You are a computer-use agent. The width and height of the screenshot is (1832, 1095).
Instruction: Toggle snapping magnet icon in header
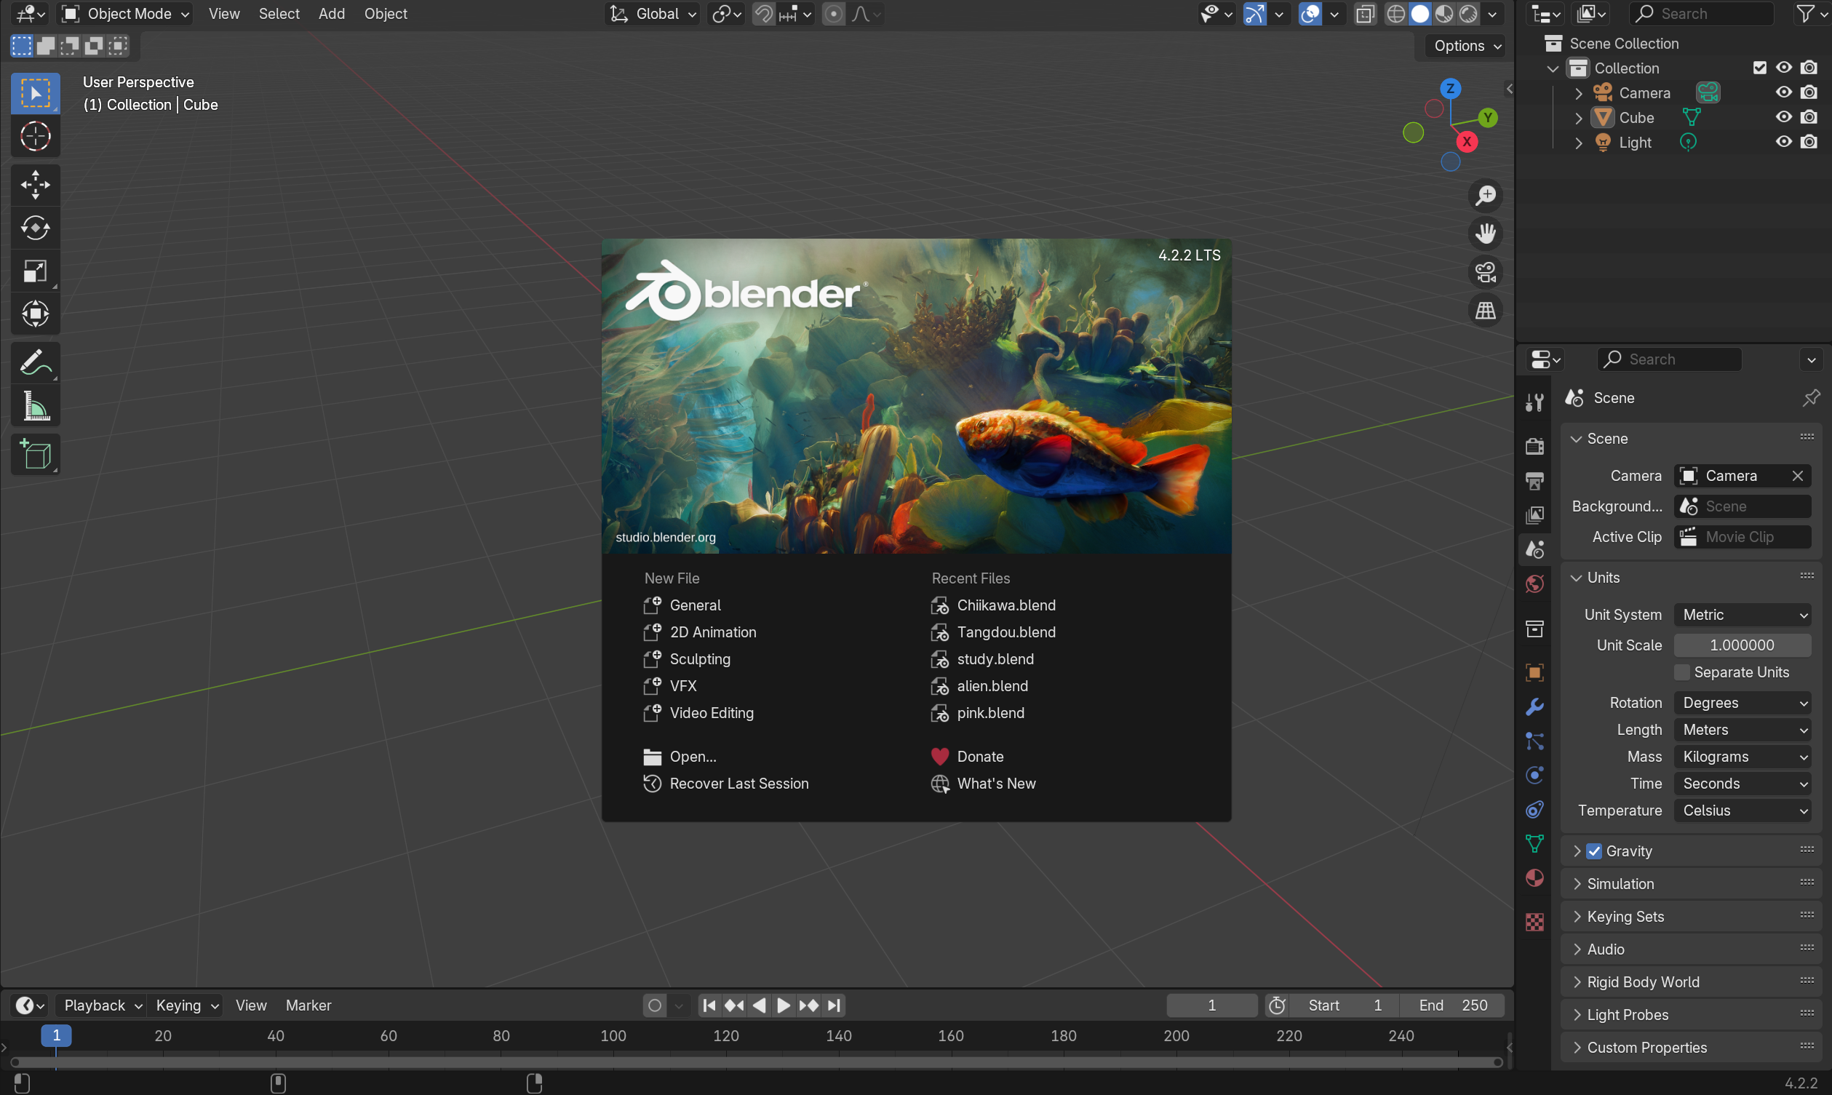pos(764,14)
